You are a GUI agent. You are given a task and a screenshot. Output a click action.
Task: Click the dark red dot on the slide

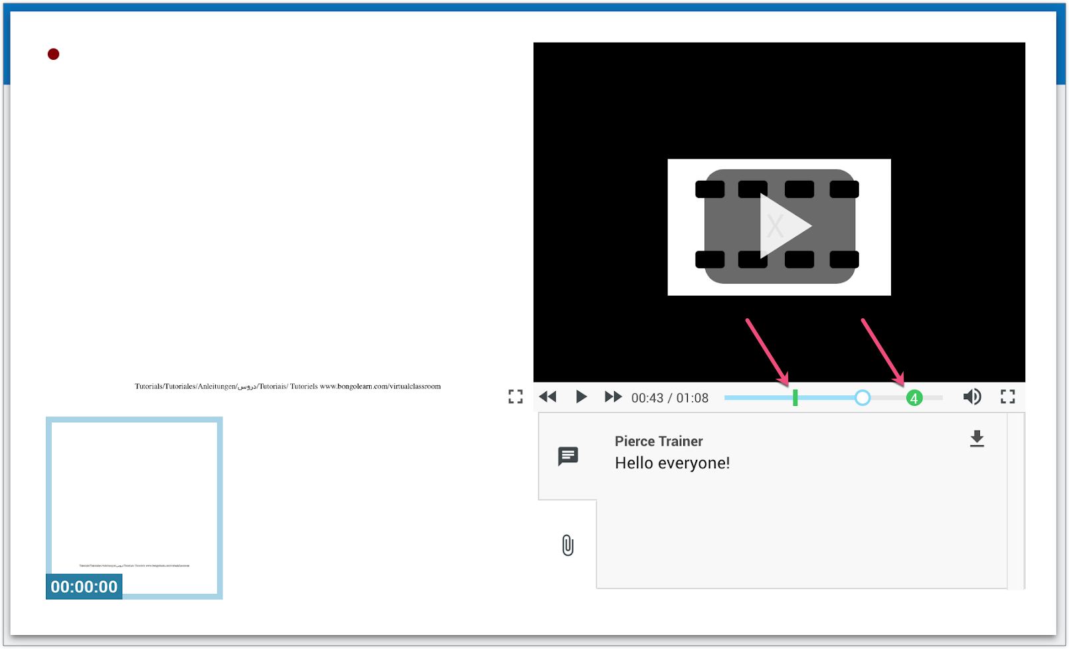[54, 54]
